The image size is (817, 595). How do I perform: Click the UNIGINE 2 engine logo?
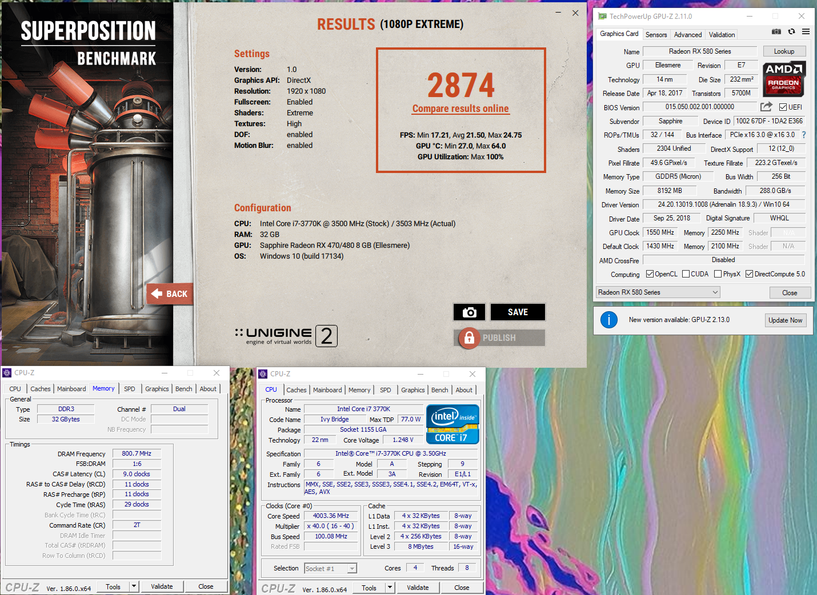point(286,336)
